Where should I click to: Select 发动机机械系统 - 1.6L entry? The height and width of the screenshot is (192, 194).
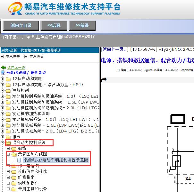coord(56,125)
